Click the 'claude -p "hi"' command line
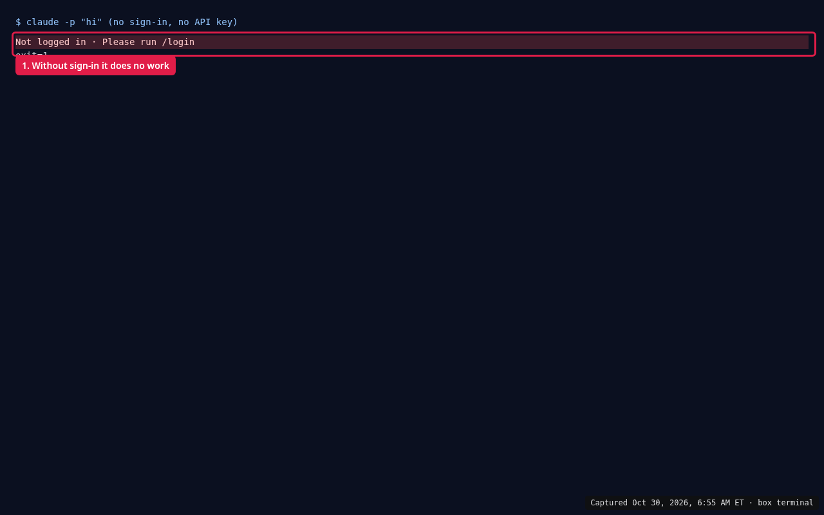Image resolution: width=824 pixels, height=515 pixels. pyautogui.click(x=127, y=22)
